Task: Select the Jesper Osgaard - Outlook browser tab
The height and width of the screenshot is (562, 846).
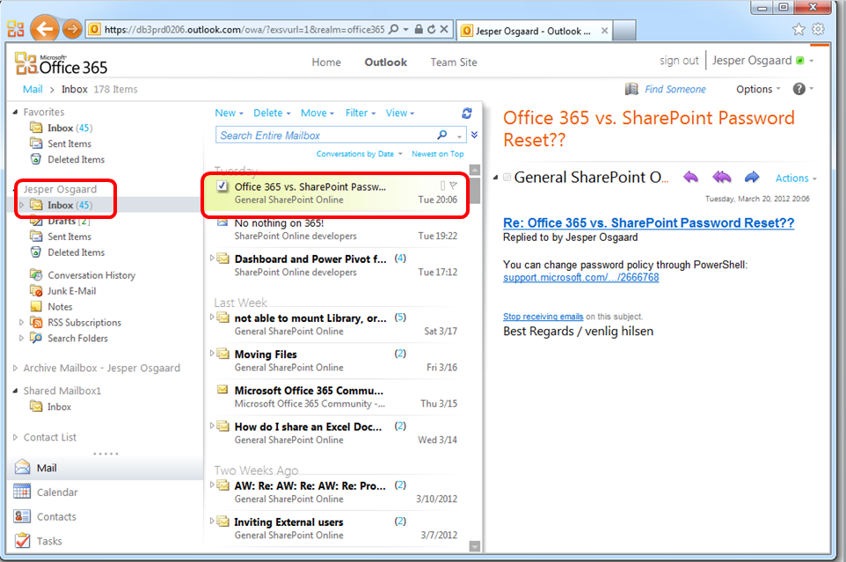Action: tap(533, 31)
